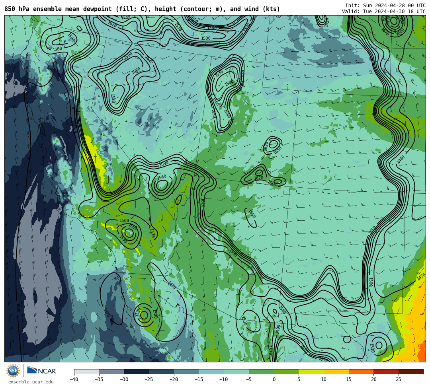Screen dimensions: 430x387
Task: Click the dark navy segment between -30 and -25
Action: [137, 371]
